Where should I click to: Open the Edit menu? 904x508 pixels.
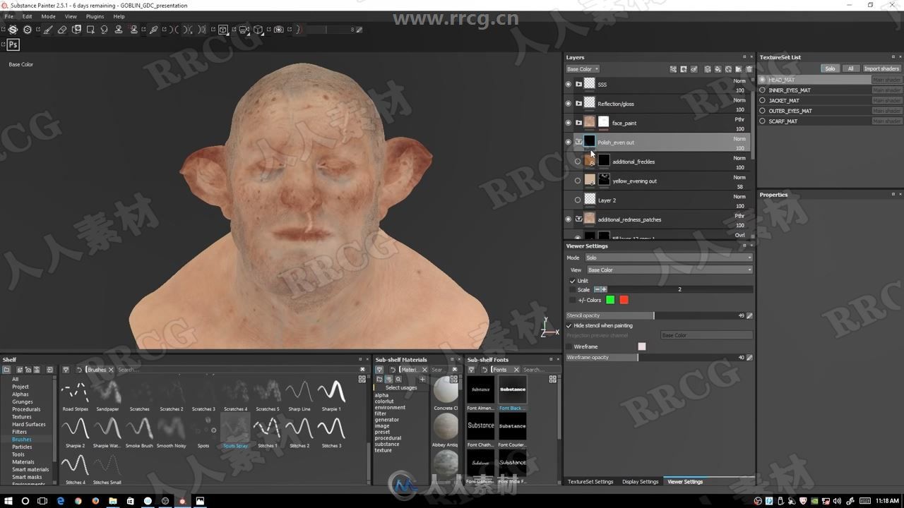27,16
